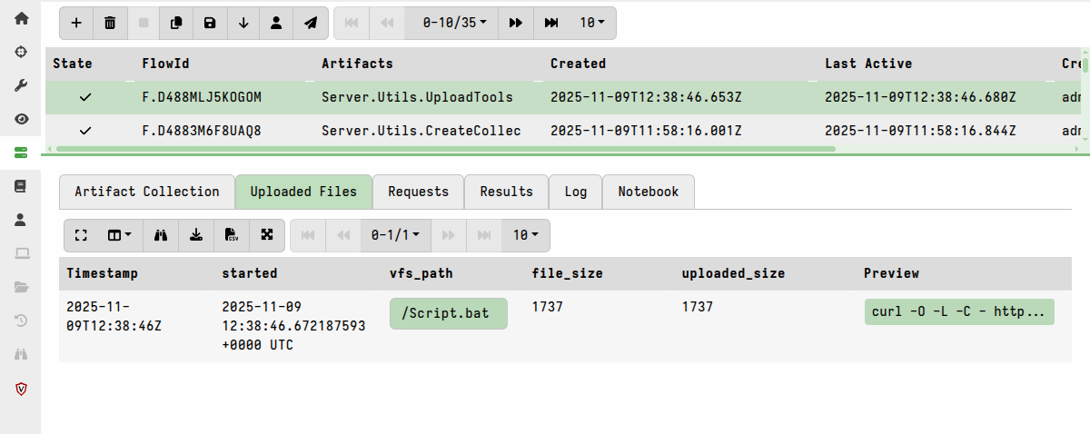Open the 0-10/35 page range dropdown
The width and height of the screenshot is (1090, 434).
click(x=454, y=23)
